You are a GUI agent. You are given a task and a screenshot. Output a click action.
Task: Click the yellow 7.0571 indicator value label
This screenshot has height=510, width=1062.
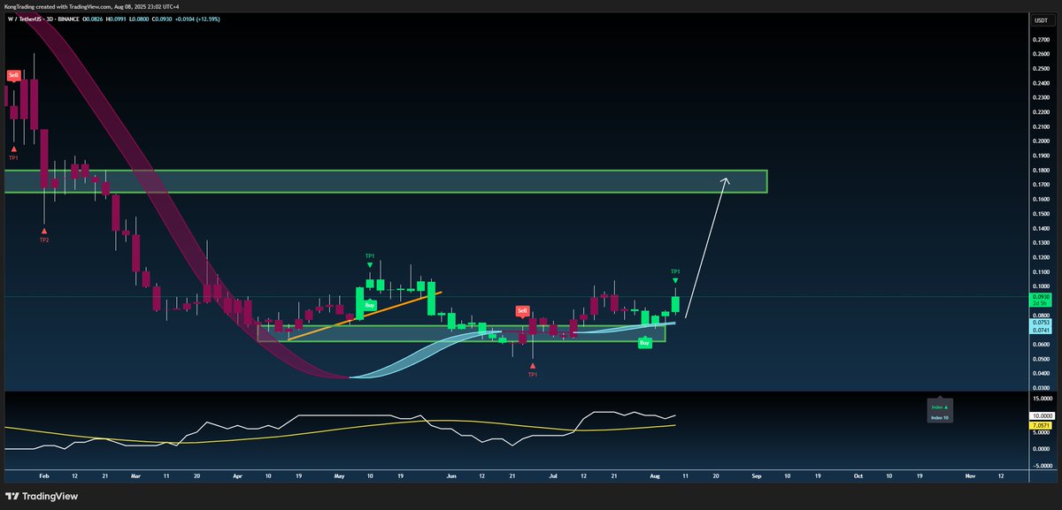(1042, 426)
